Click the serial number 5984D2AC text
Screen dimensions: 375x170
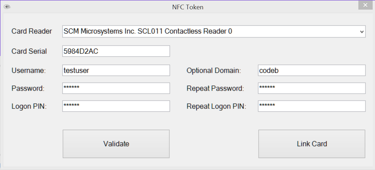coord(77,51)
